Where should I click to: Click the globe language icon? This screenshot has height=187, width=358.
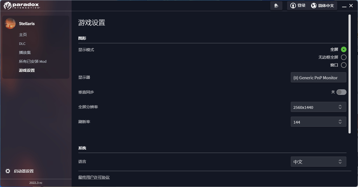[314, 6]
